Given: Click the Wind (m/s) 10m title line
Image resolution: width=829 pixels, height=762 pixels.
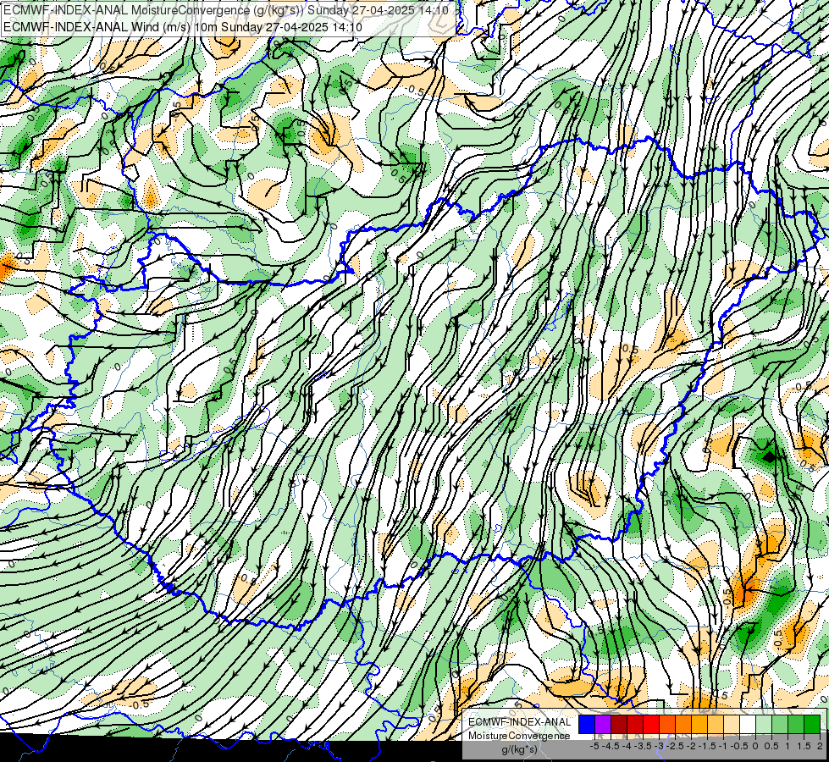Looking at the screenshot, I should tap(183, 26).
